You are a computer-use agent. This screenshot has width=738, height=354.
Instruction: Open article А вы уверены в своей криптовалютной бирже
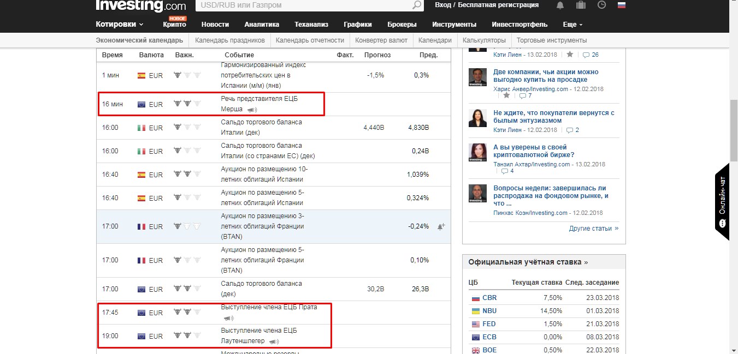(534, 151)
